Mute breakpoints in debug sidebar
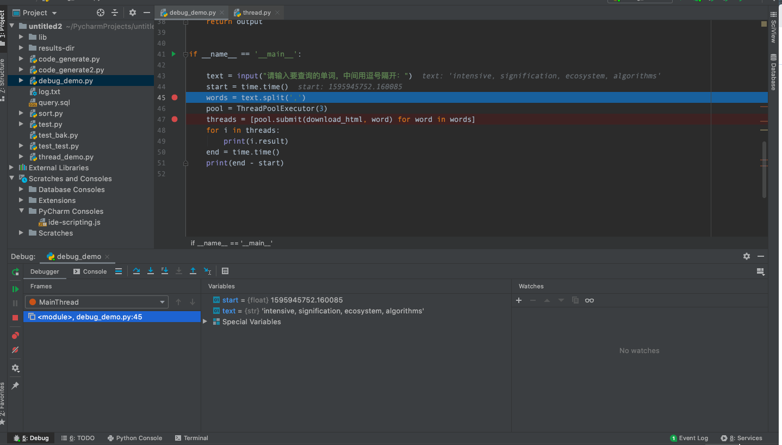 tap(15, 350)
